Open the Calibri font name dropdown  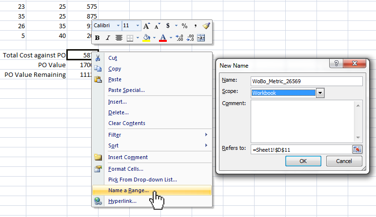118,26
